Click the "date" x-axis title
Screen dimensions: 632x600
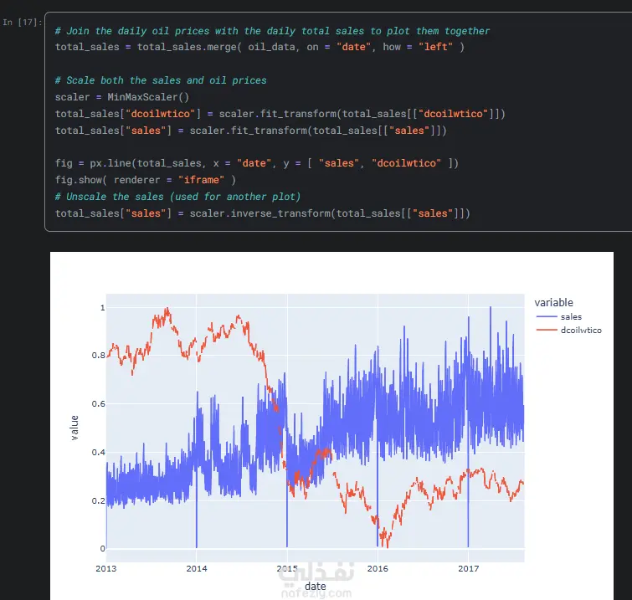coord(315,587)
